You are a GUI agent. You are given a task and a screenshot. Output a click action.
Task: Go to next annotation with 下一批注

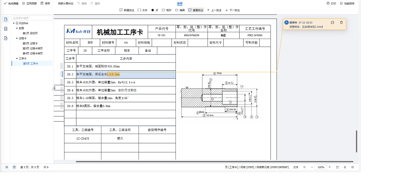coord(232,10)
